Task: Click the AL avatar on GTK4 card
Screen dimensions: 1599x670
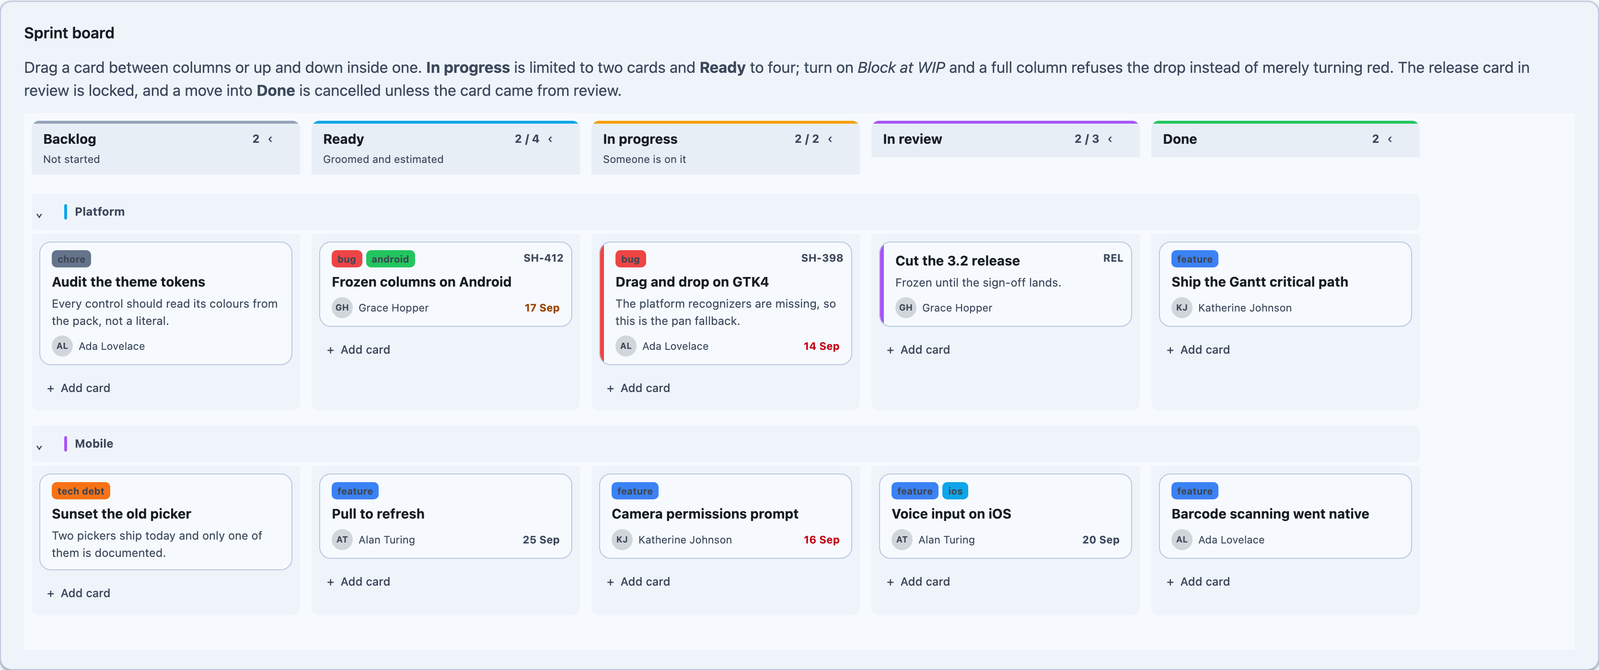Action: pyautogui.click(x=626, y=346)
